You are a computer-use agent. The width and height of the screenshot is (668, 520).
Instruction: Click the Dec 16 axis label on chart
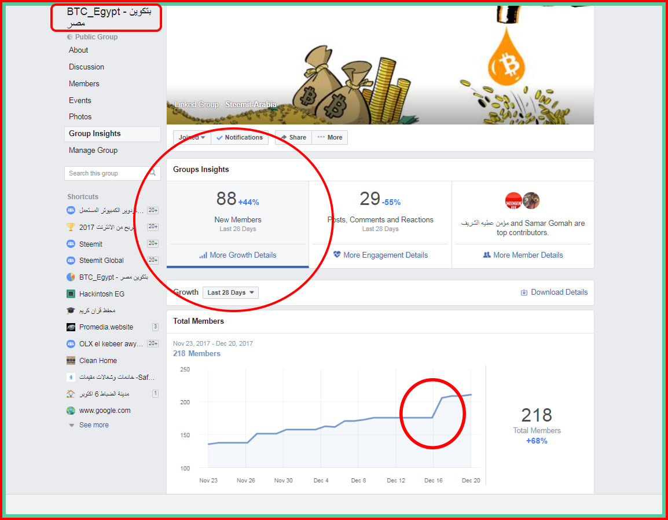[x=433, y=481]
